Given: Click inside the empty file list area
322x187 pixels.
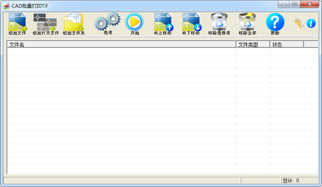Looking at the screenshot, I should [x=121, y=108].
